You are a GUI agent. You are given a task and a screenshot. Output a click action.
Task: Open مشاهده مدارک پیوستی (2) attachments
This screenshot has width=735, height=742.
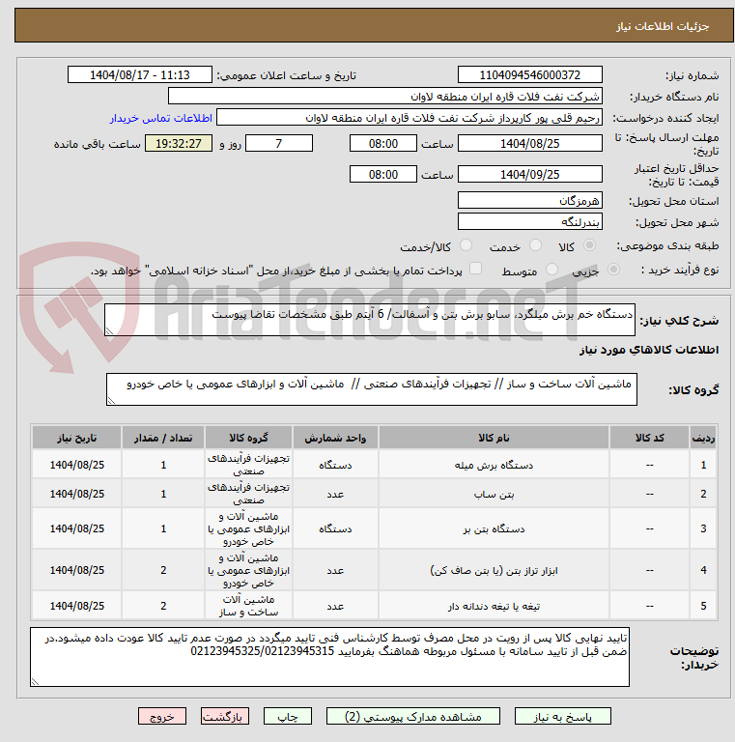click(413, 717)
